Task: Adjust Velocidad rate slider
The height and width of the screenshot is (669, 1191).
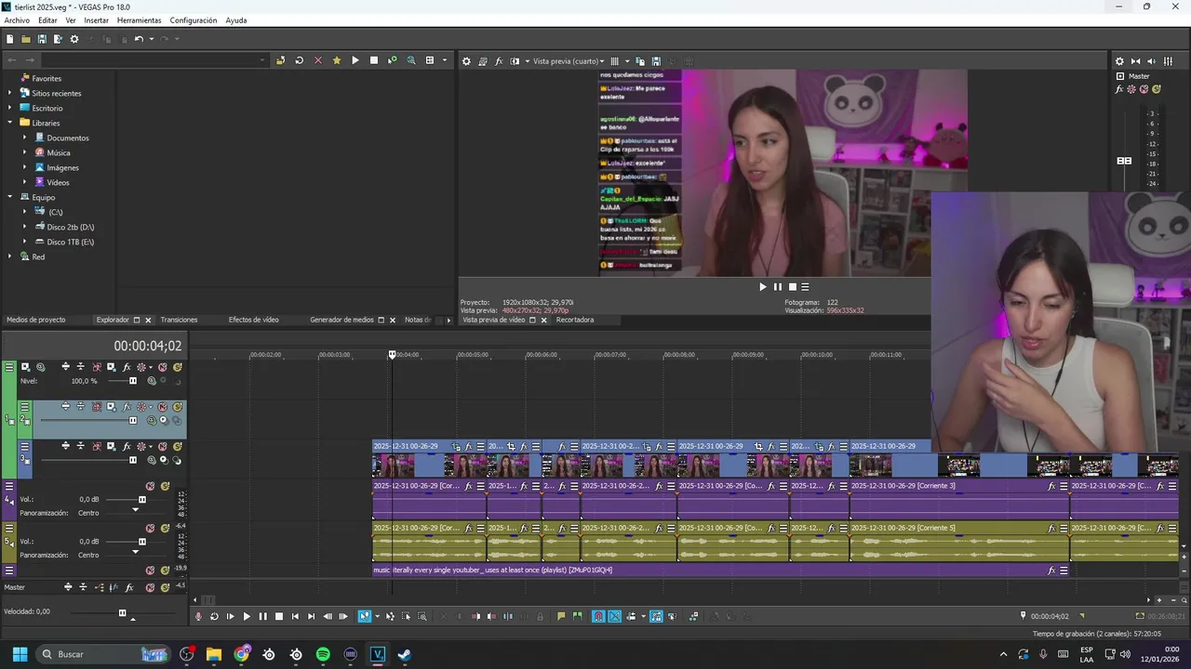Action: [x=122, y=613]
